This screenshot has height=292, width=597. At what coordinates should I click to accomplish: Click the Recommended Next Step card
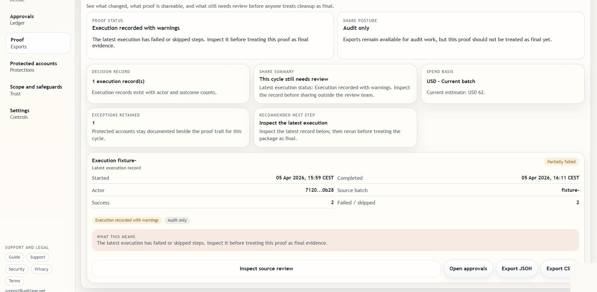pos(335,128)
